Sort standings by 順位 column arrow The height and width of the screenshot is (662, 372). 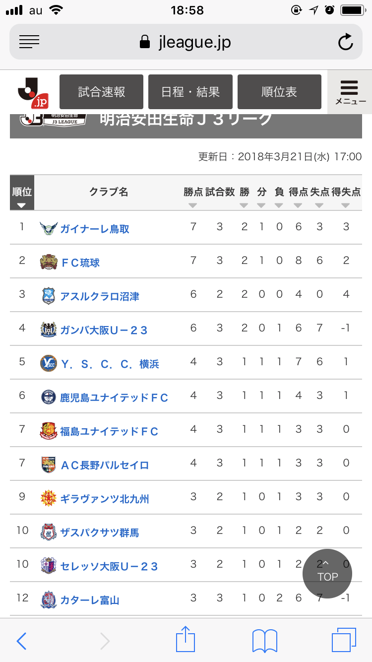[21, 205]
